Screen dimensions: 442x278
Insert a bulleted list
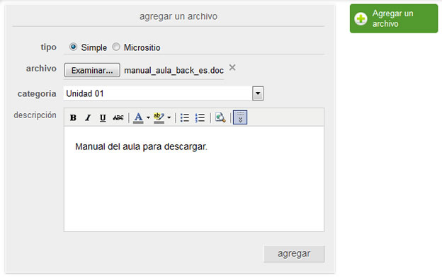pyautogui.click(x=185, y=117)
